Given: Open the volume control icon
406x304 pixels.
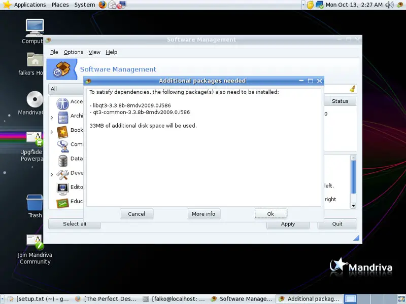Looking at the screenshot, I should click(x=389, y=5).
